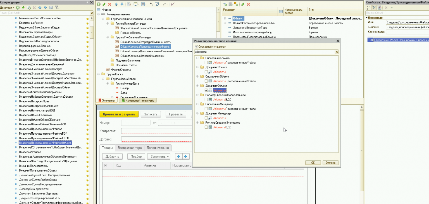Click red delete icon in form elements toolbar

click(x=109, y=4)
